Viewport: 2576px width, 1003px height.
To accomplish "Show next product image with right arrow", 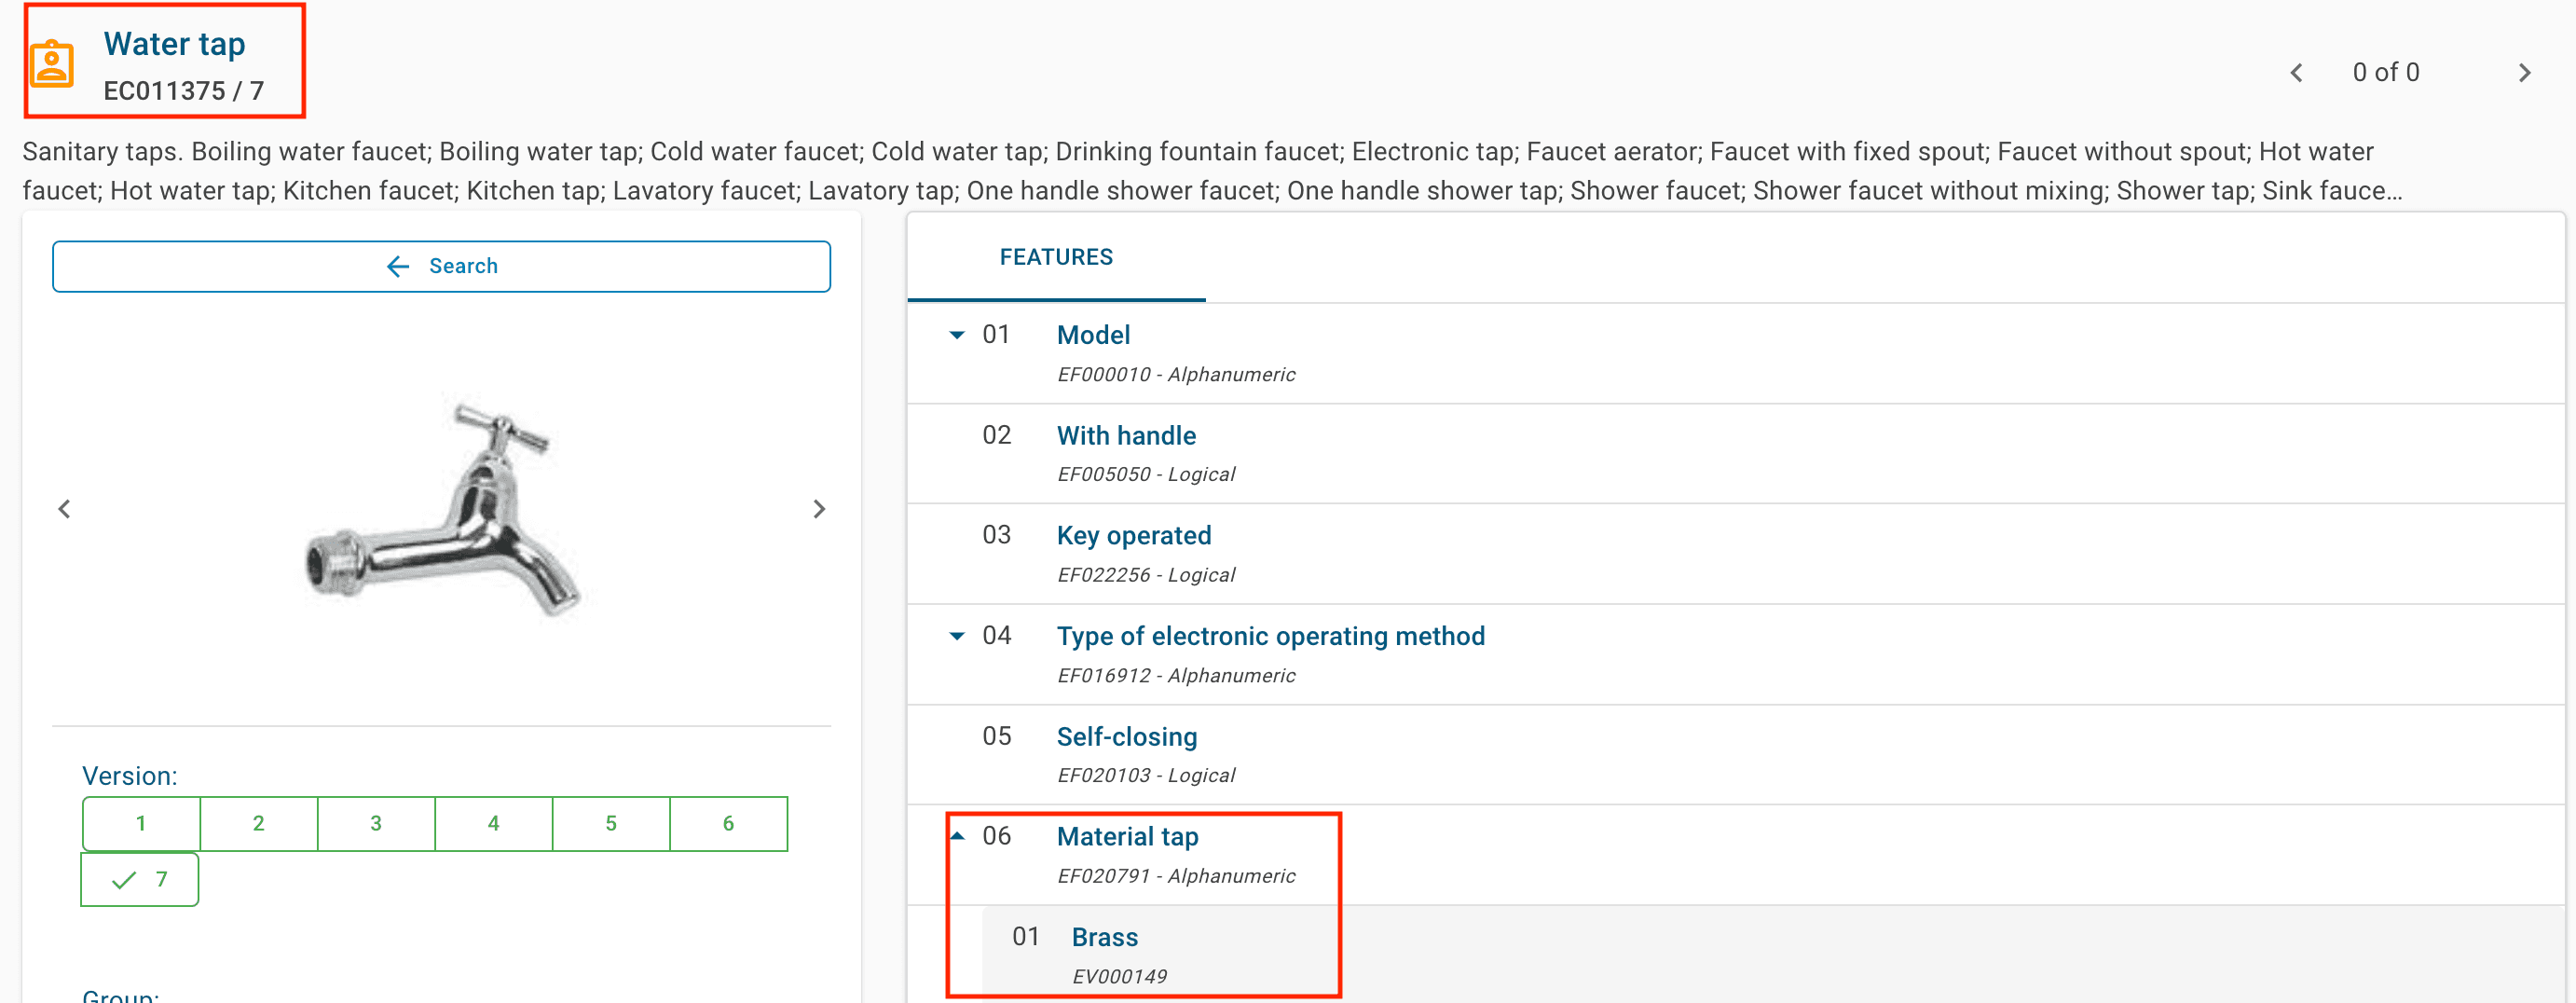I will click(x=818, y=509).
